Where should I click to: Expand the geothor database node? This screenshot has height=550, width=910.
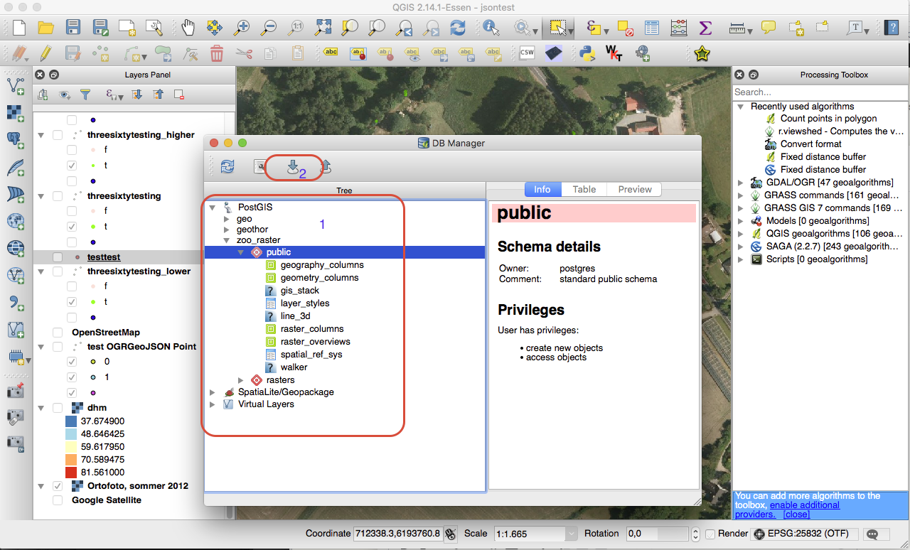(227, 230)
